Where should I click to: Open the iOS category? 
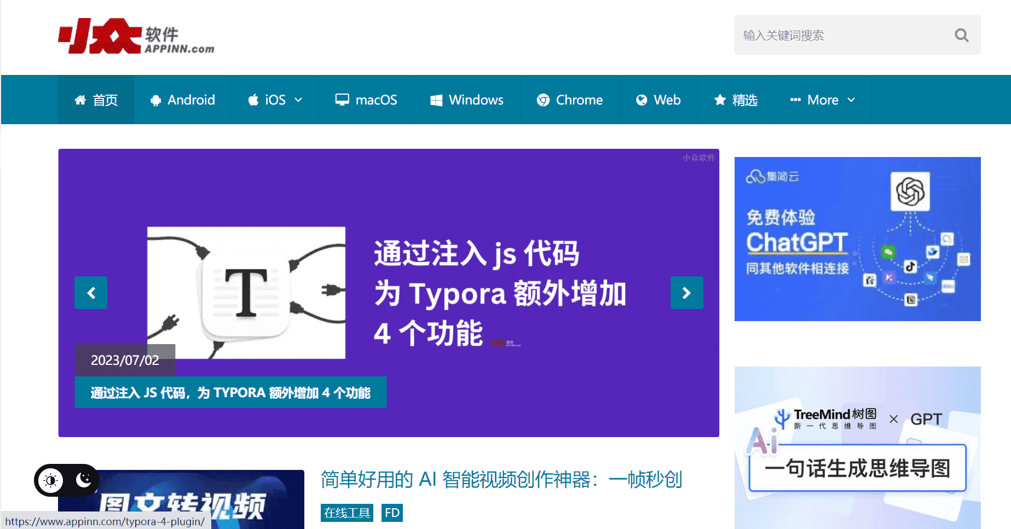(x=275, y=100)
